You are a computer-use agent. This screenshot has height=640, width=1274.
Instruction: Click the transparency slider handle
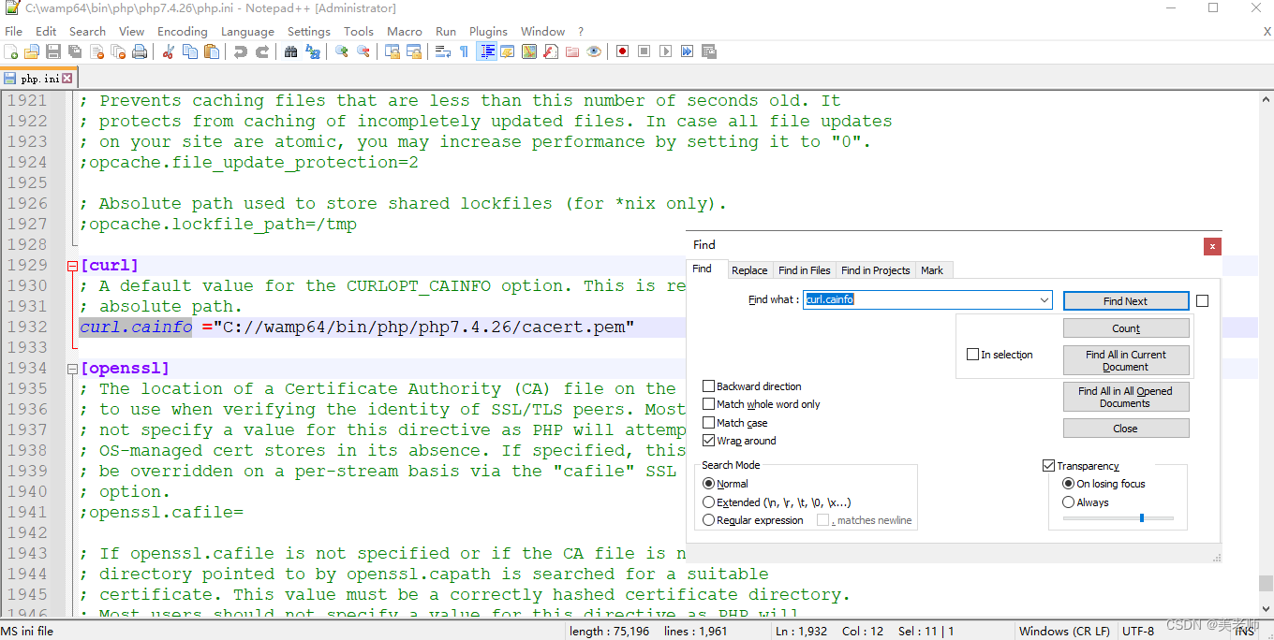[1141, 517]
